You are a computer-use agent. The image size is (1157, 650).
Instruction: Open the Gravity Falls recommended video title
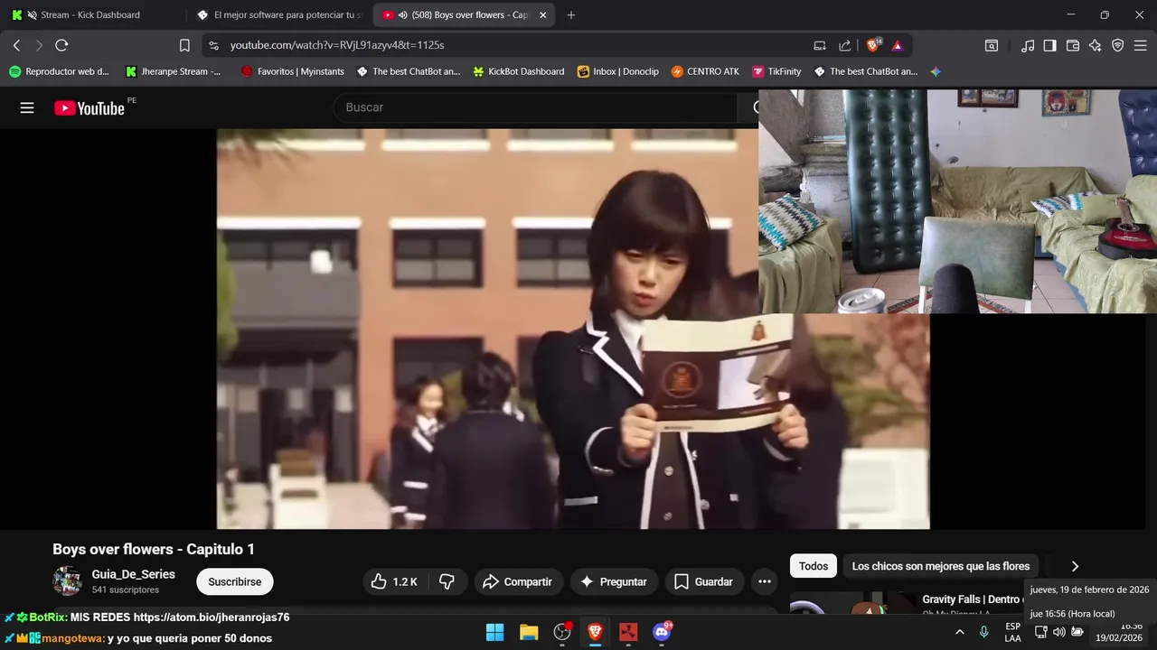point(972,599)
